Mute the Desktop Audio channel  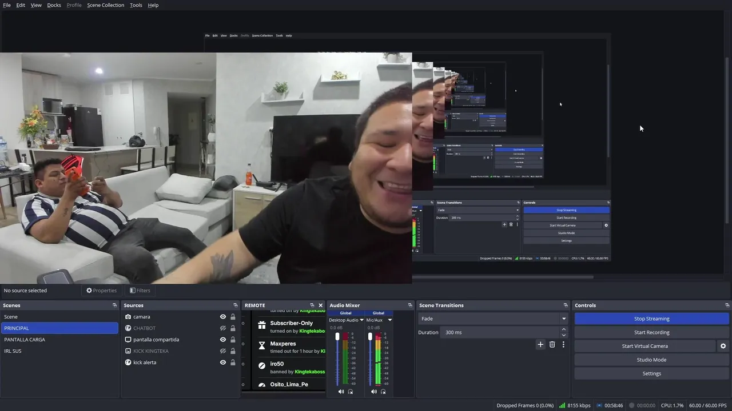point(341,392)
